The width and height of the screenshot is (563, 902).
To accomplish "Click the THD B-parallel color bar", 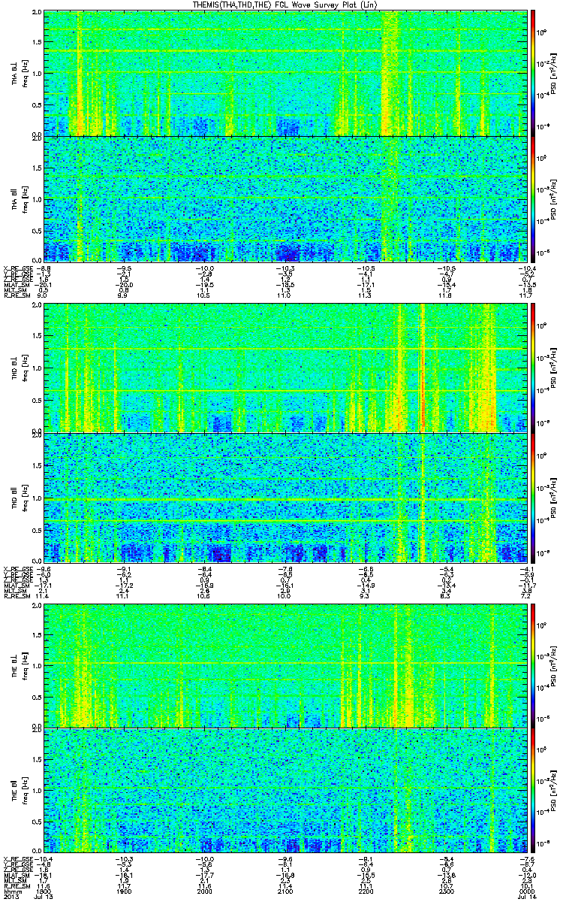I will click(x=534, y=498).
